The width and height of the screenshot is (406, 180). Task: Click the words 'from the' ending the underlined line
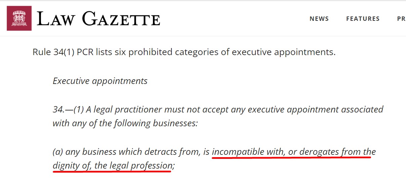tap(359, 152)
